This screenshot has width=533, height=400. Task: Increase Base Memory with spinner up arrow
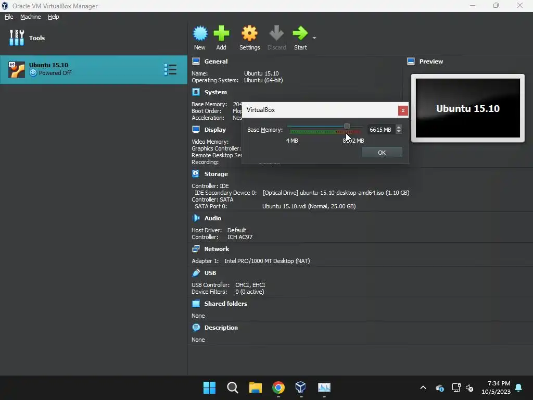[x=399, y=127]
